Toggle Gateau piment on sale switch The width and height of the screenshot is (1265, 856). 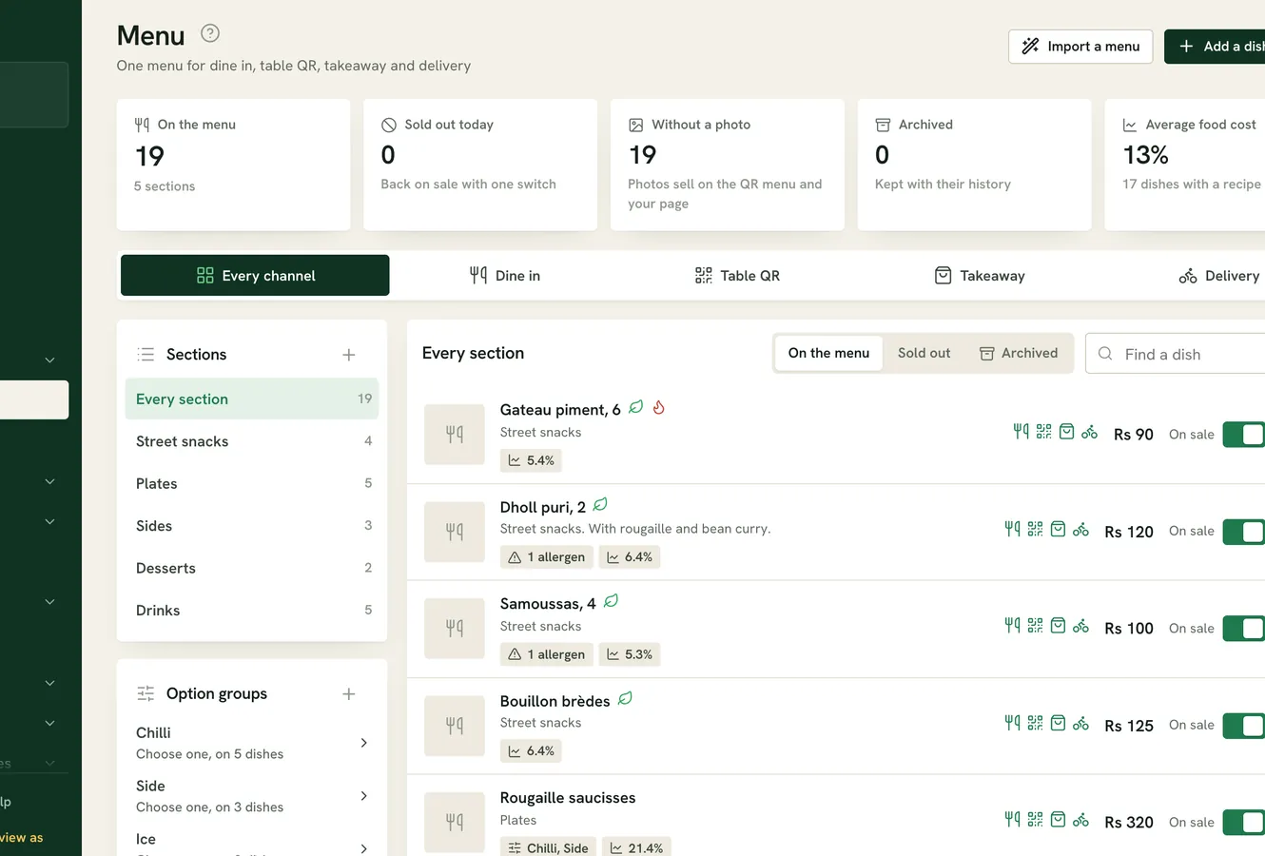pyautogui.click(x=1243, y=435)
